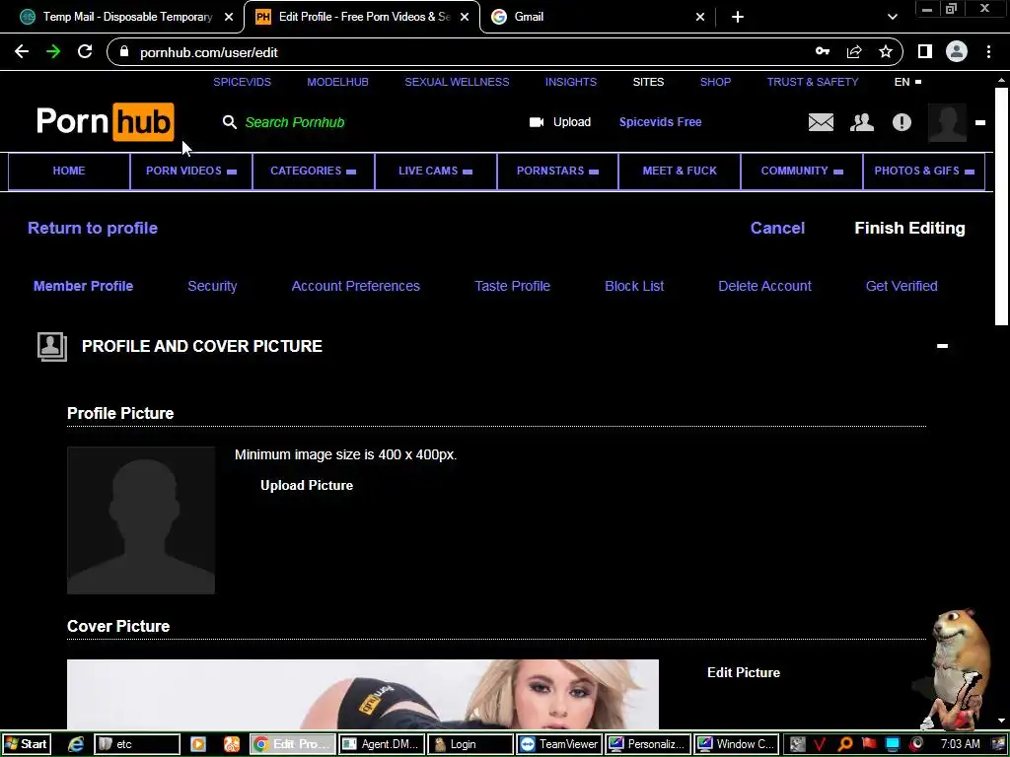Viewport: 1010px width, 757px height.
Task: Open Internet Explorer from taskbar
Action: click(x=76, y=744)
